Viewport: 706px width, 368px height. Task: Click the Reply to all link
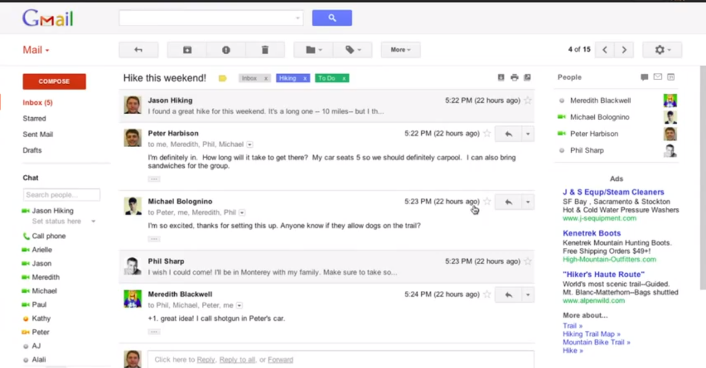tap(237, 360)
